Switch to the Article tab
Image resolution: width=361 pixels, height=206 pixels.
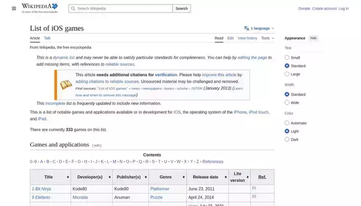click(x=35, y=38)
